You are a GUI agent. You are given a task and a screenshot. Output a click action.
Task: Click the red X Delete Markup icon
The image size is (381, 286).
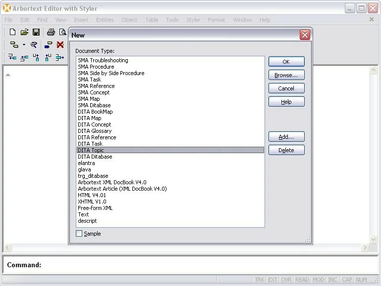pos(60,44)
